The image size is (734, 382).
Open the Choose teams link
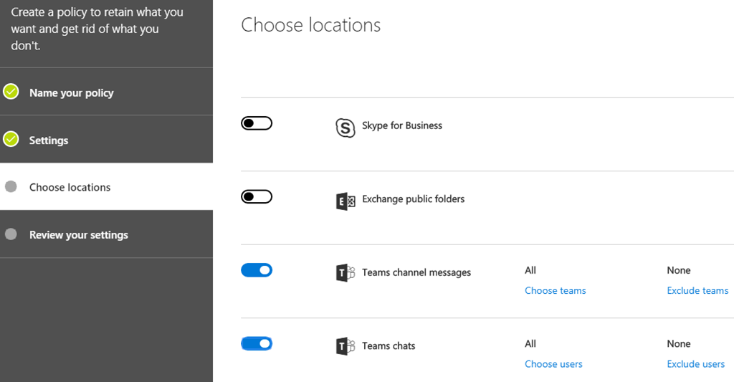click(555, 290)
